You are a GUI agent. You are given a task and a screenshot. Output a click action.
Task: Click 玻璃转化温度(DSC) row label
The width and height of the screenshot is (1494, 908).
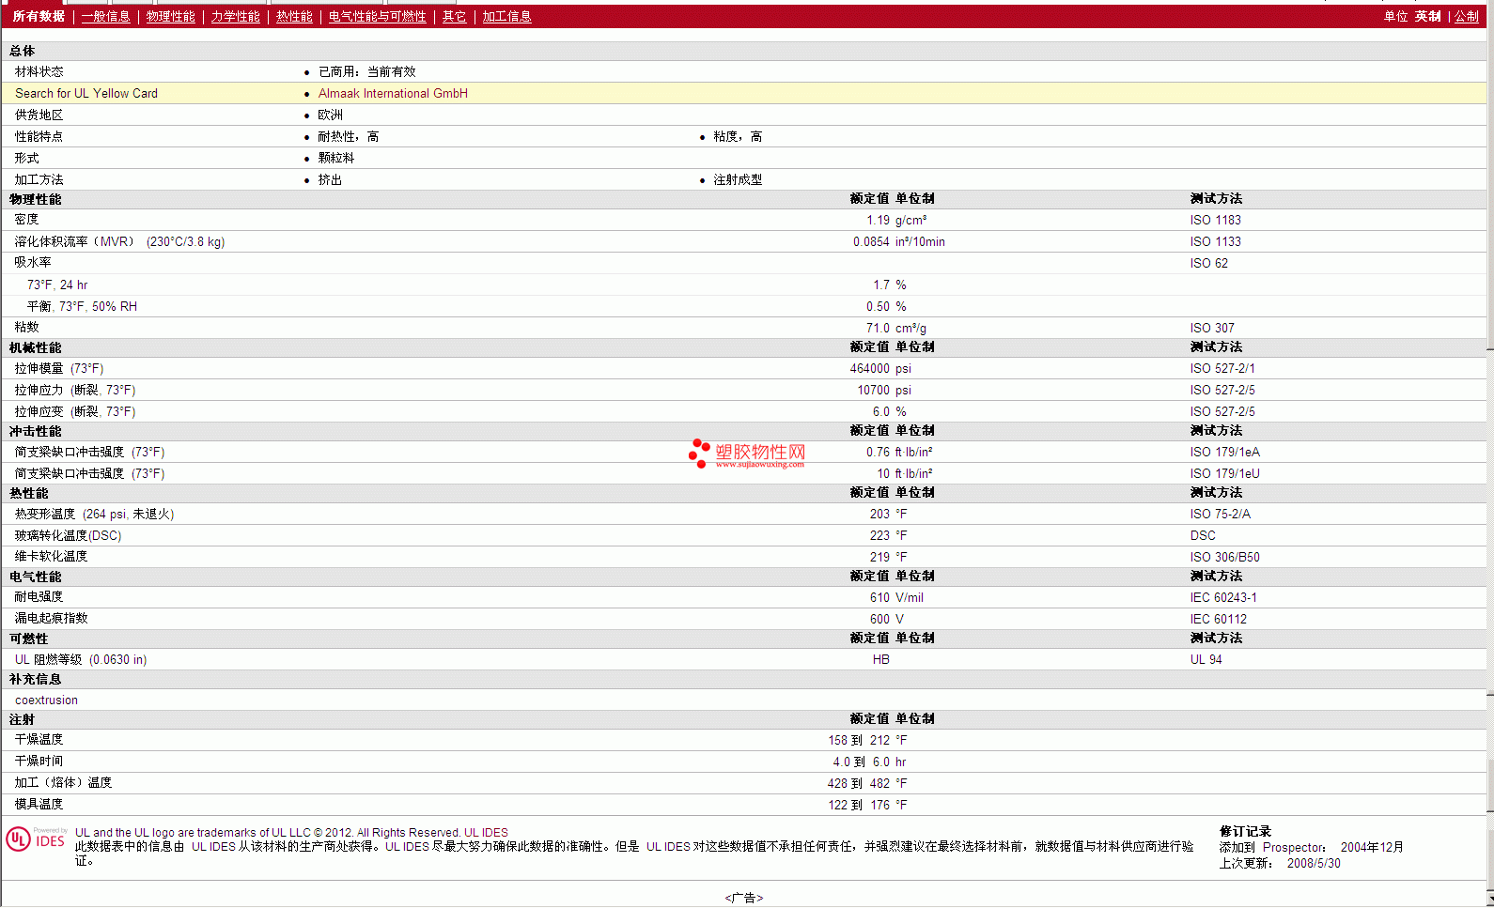pyautogui.click(x=68, y=535)
